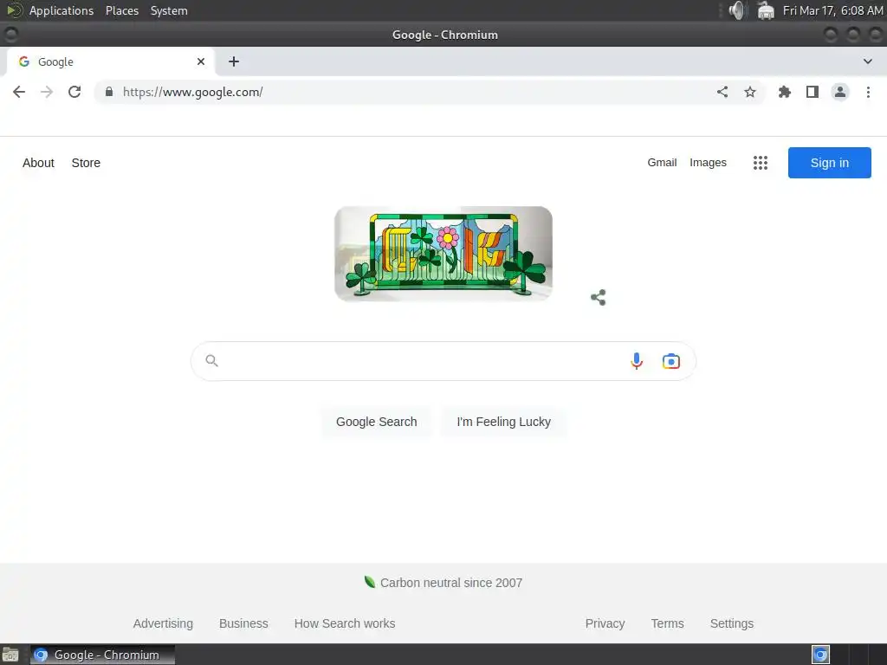Open the Business footer link
Image resolution: width=887 pixels, height=665 pixels.
[x=243, y=623]
